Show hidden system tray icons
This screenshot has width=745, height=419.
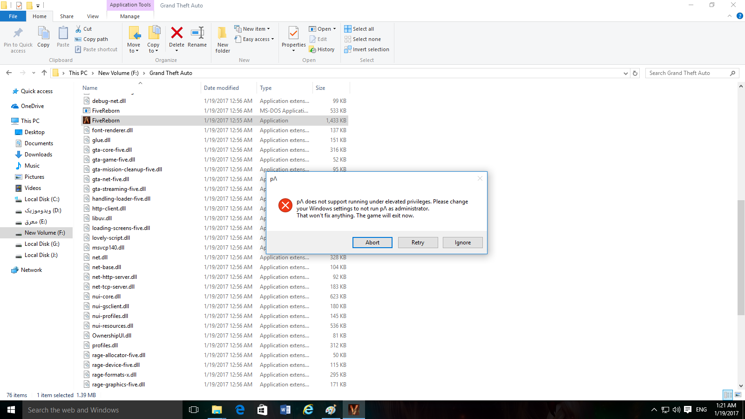point(654,410)
